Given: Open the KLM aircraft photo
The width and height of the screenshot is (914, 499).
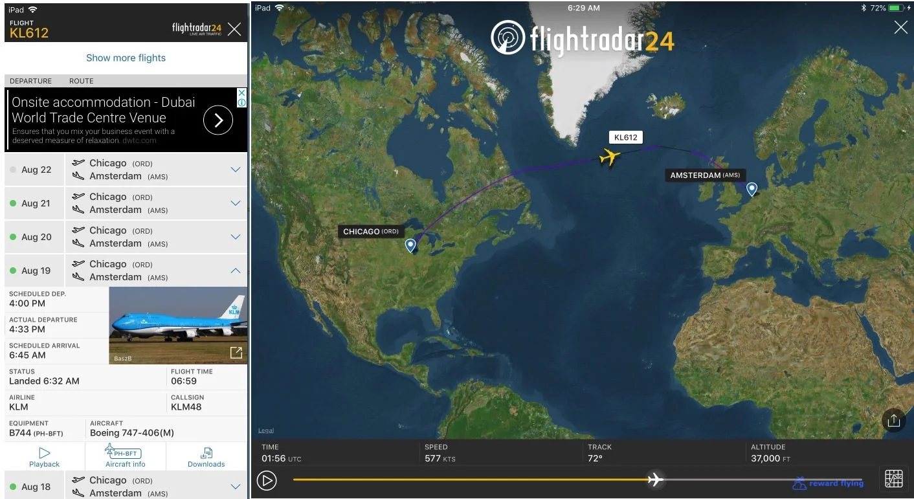Looking at the screenshot, I should coord(178,326).
